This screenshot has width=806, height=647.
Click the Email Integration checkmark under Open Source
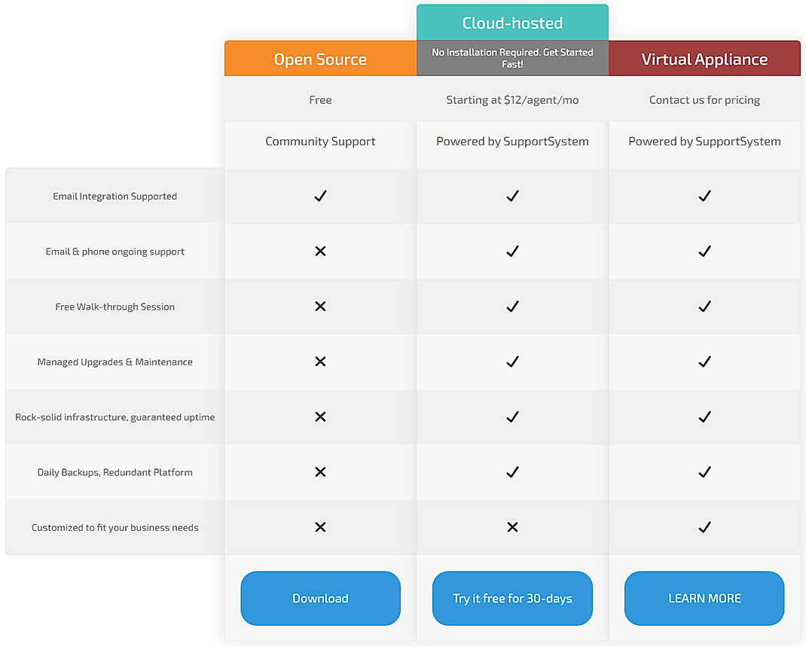coord(320,196)
